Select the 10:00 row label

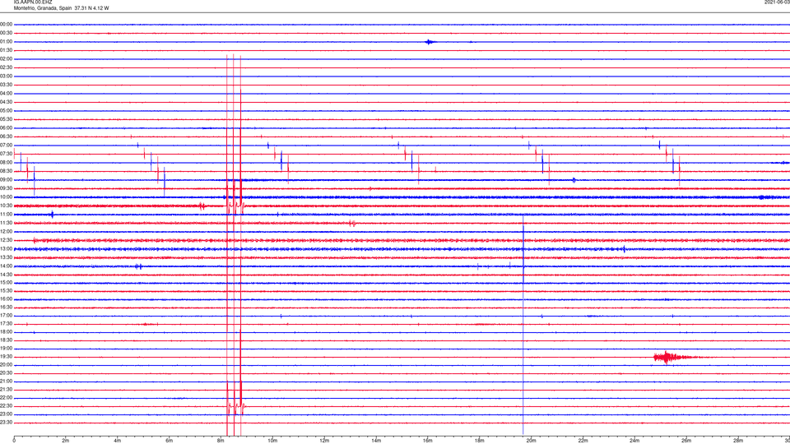tap(6, 197)
